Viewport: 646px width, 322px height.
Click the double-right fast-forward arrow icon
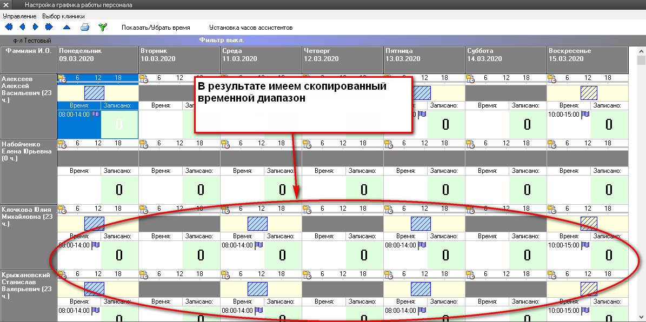(49, 27)
